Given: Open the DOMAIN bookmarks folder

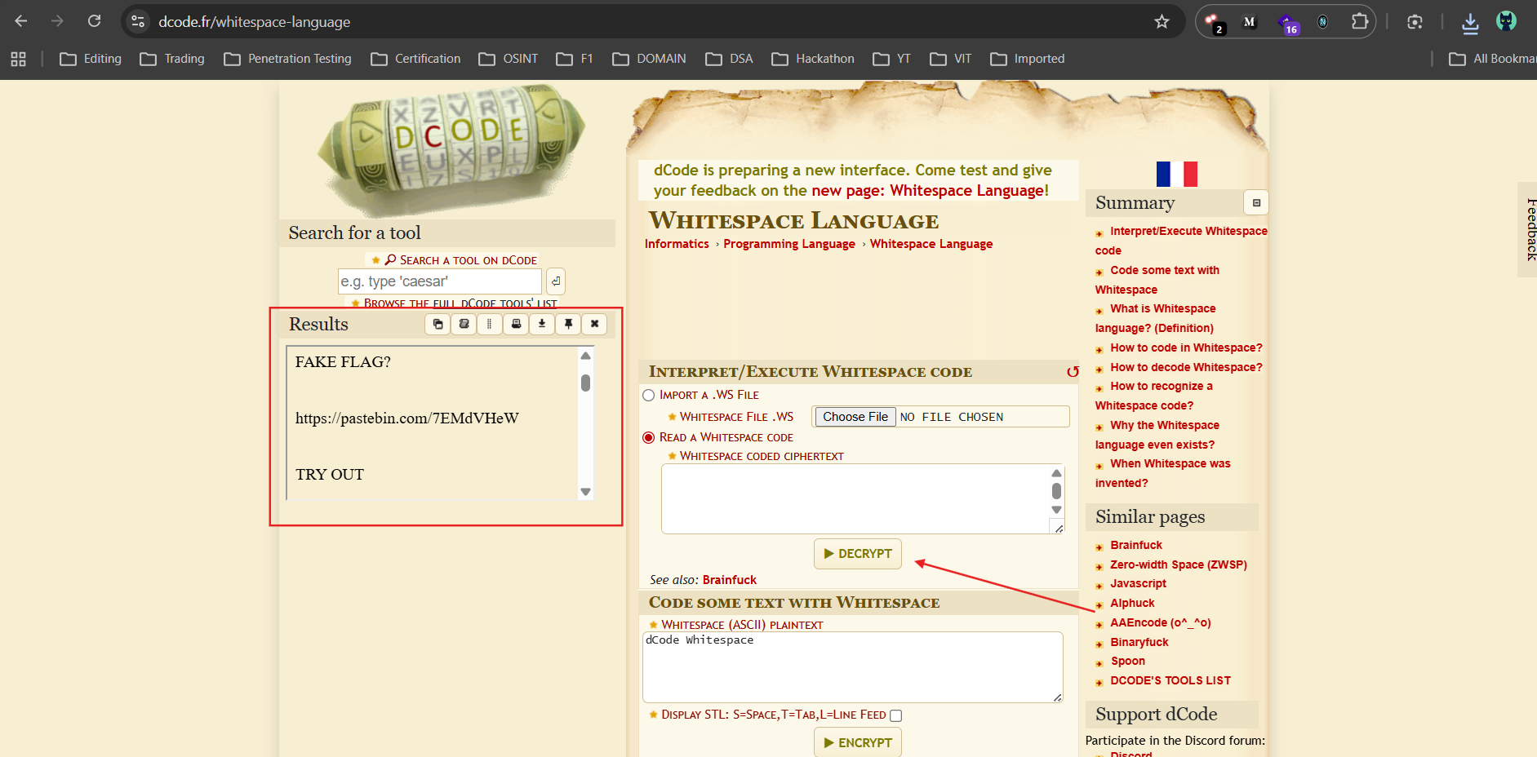Looking at the screenshot, I should point(650,59).
